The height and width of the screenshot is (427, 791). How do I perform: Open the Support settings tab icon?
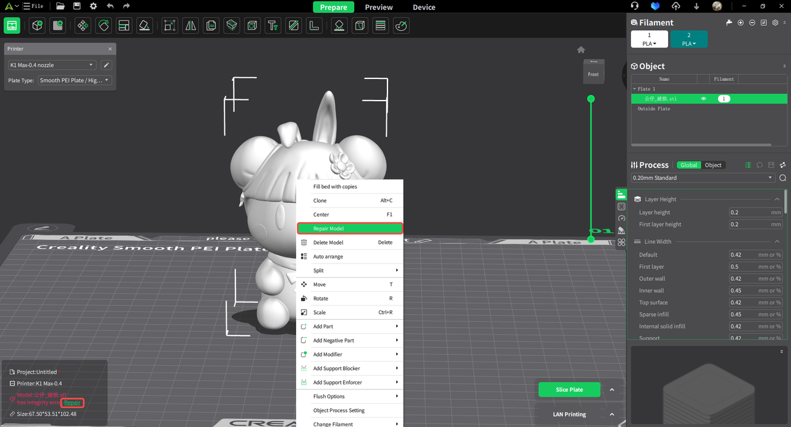[622, 230]
